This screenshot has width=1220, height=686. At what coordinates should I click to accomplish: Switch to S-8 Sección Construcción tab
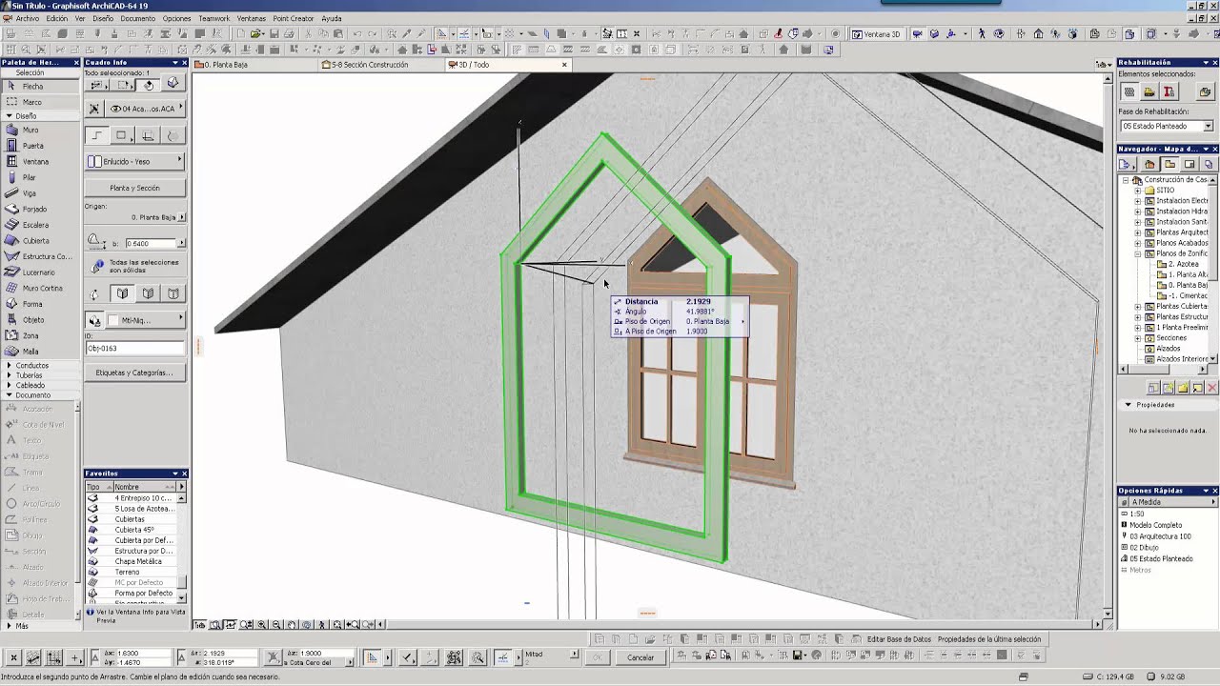[381, 65]
